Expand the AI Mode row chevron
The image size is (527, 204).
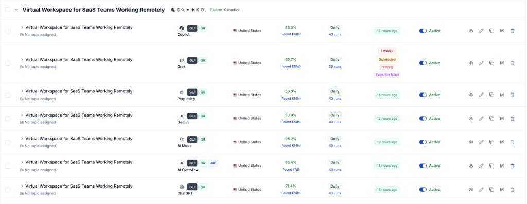point(22,138)
